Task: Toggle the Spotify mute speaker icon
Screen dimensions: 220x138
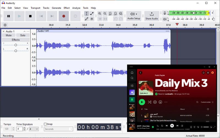Action: [x=202, y=127]
